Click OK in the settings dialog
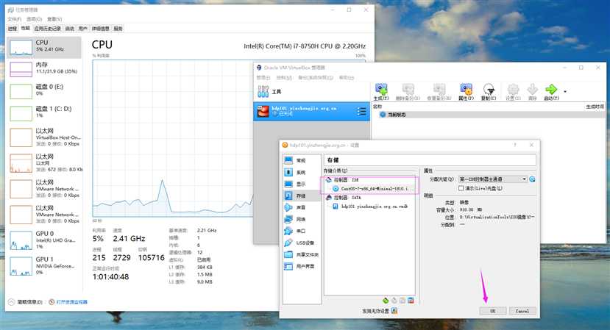This screenshot has width=610, height=330. click(492, 311)
